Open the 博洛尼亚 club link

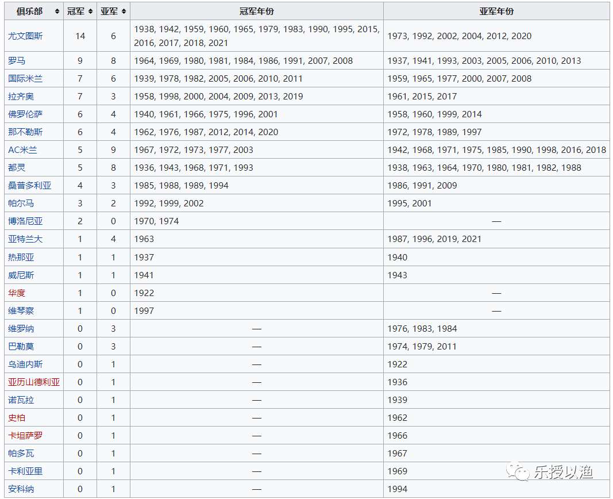point(25,221)
